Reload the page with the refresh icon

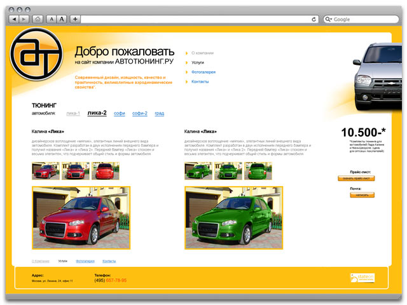point(314,20)
